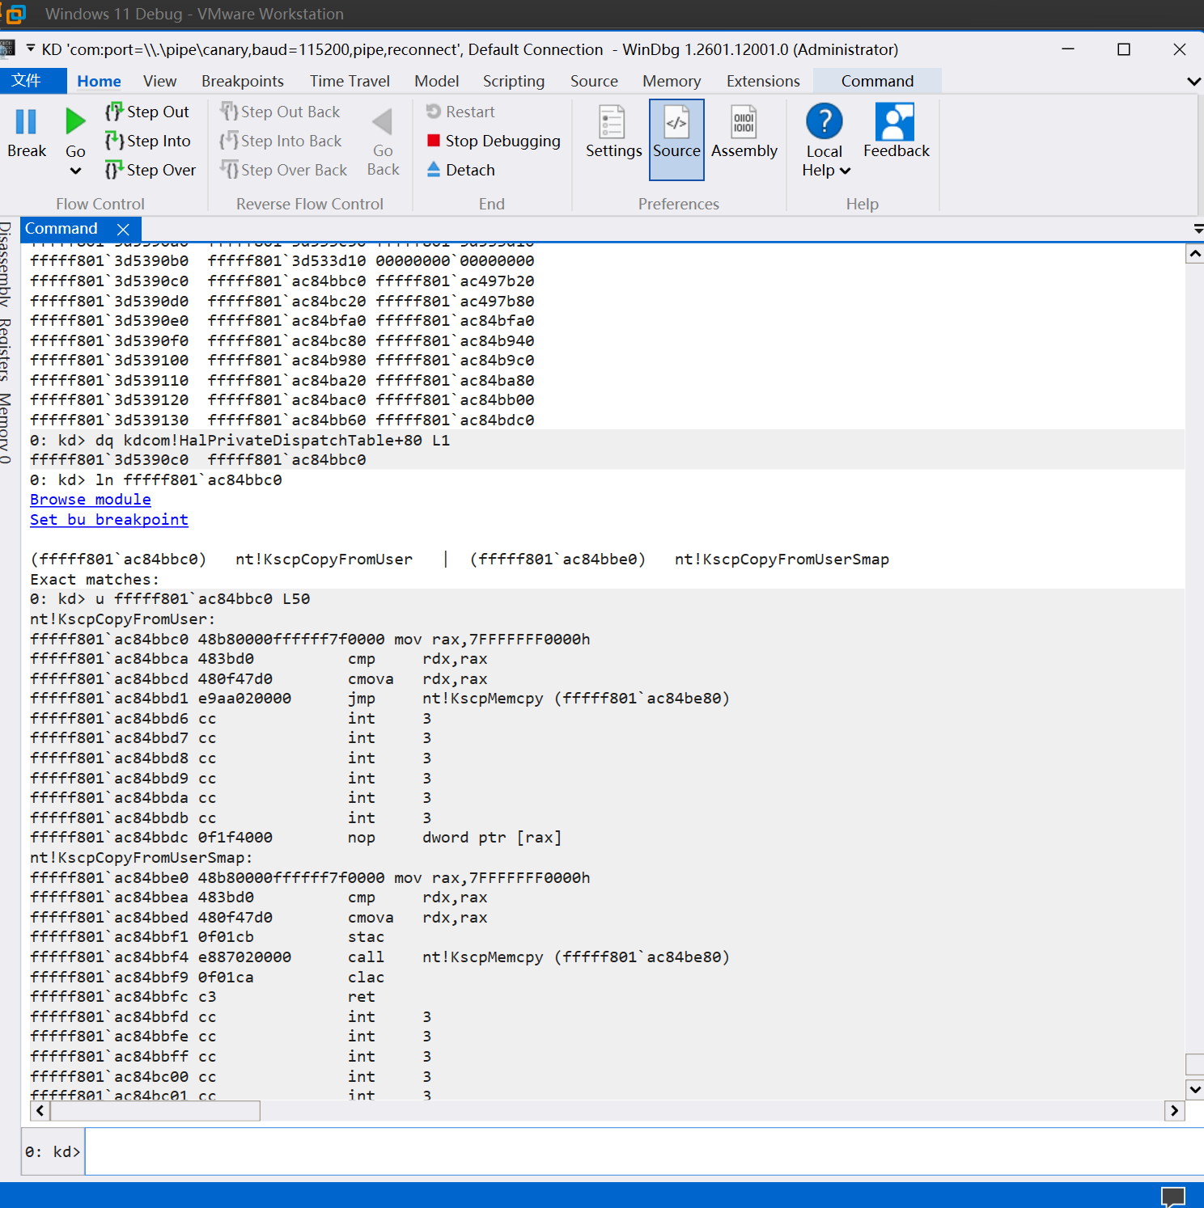The image size is (1204, 1208).
Task: Click the horizontal scrollbar thumb
Action: coord(155,1111)
